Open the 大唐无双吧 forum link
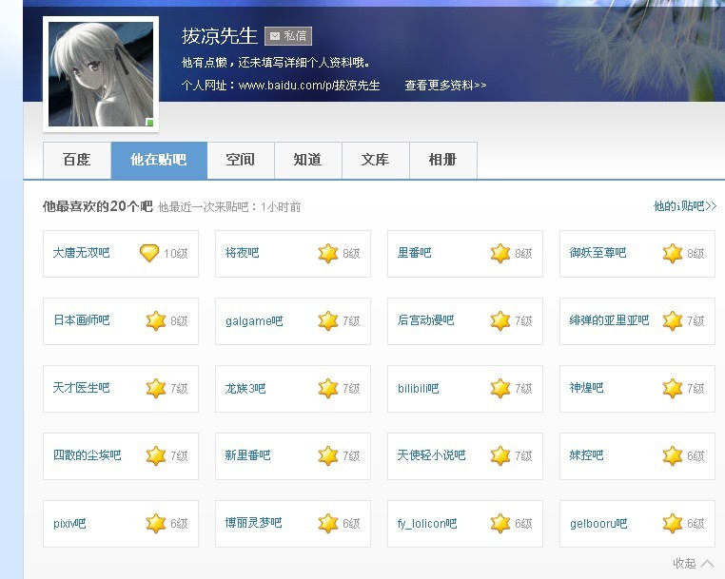 coord(81,253)
